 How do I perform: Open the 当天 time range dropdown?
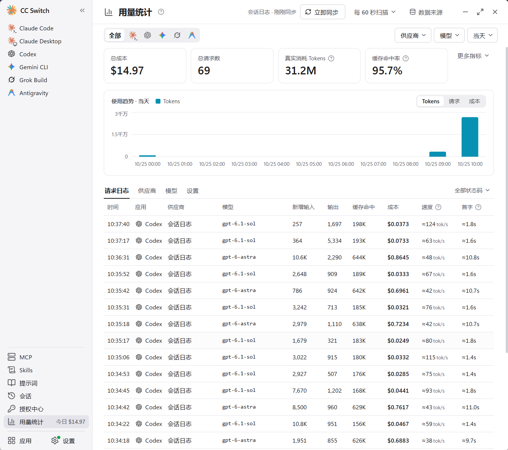(482, 35)
